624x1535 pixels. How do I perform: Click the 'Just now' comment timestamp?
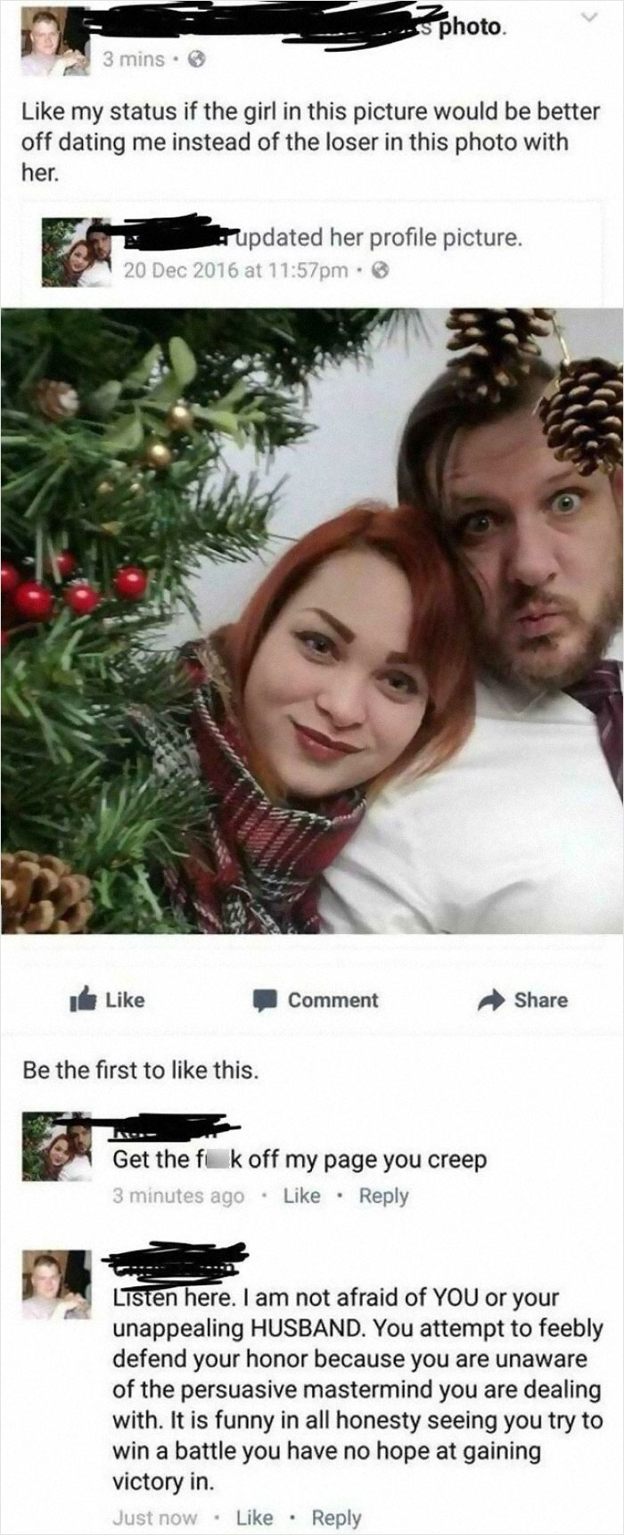click(x=154, y=1517)
